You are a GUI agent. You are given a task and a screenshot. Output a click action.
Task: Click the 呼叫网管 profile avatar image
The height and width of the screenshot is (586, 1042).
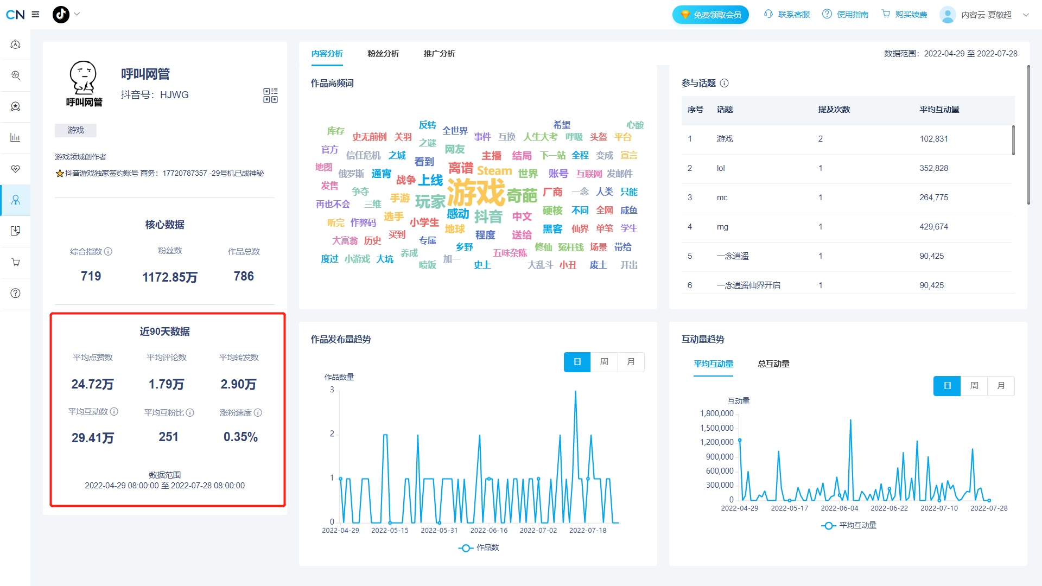[x=84, y=84]
